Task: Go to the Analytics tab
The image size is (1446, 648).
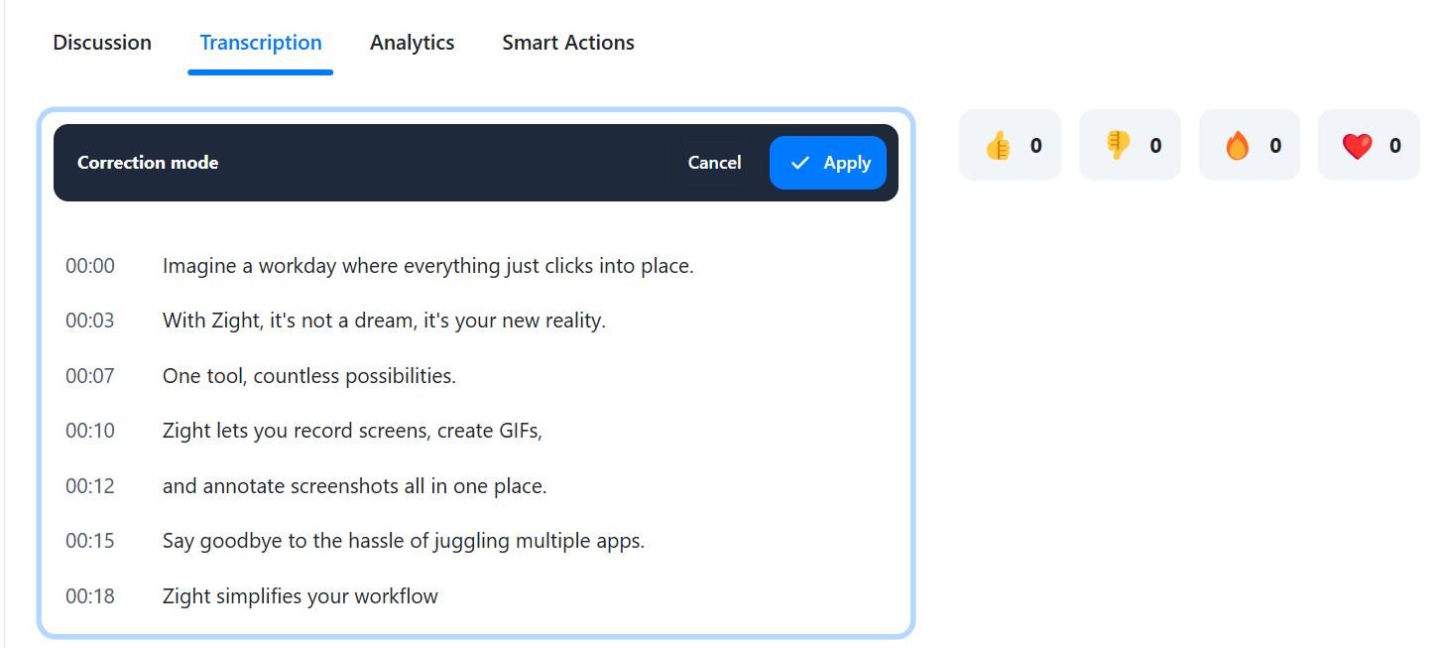Action: coord(412,43)
